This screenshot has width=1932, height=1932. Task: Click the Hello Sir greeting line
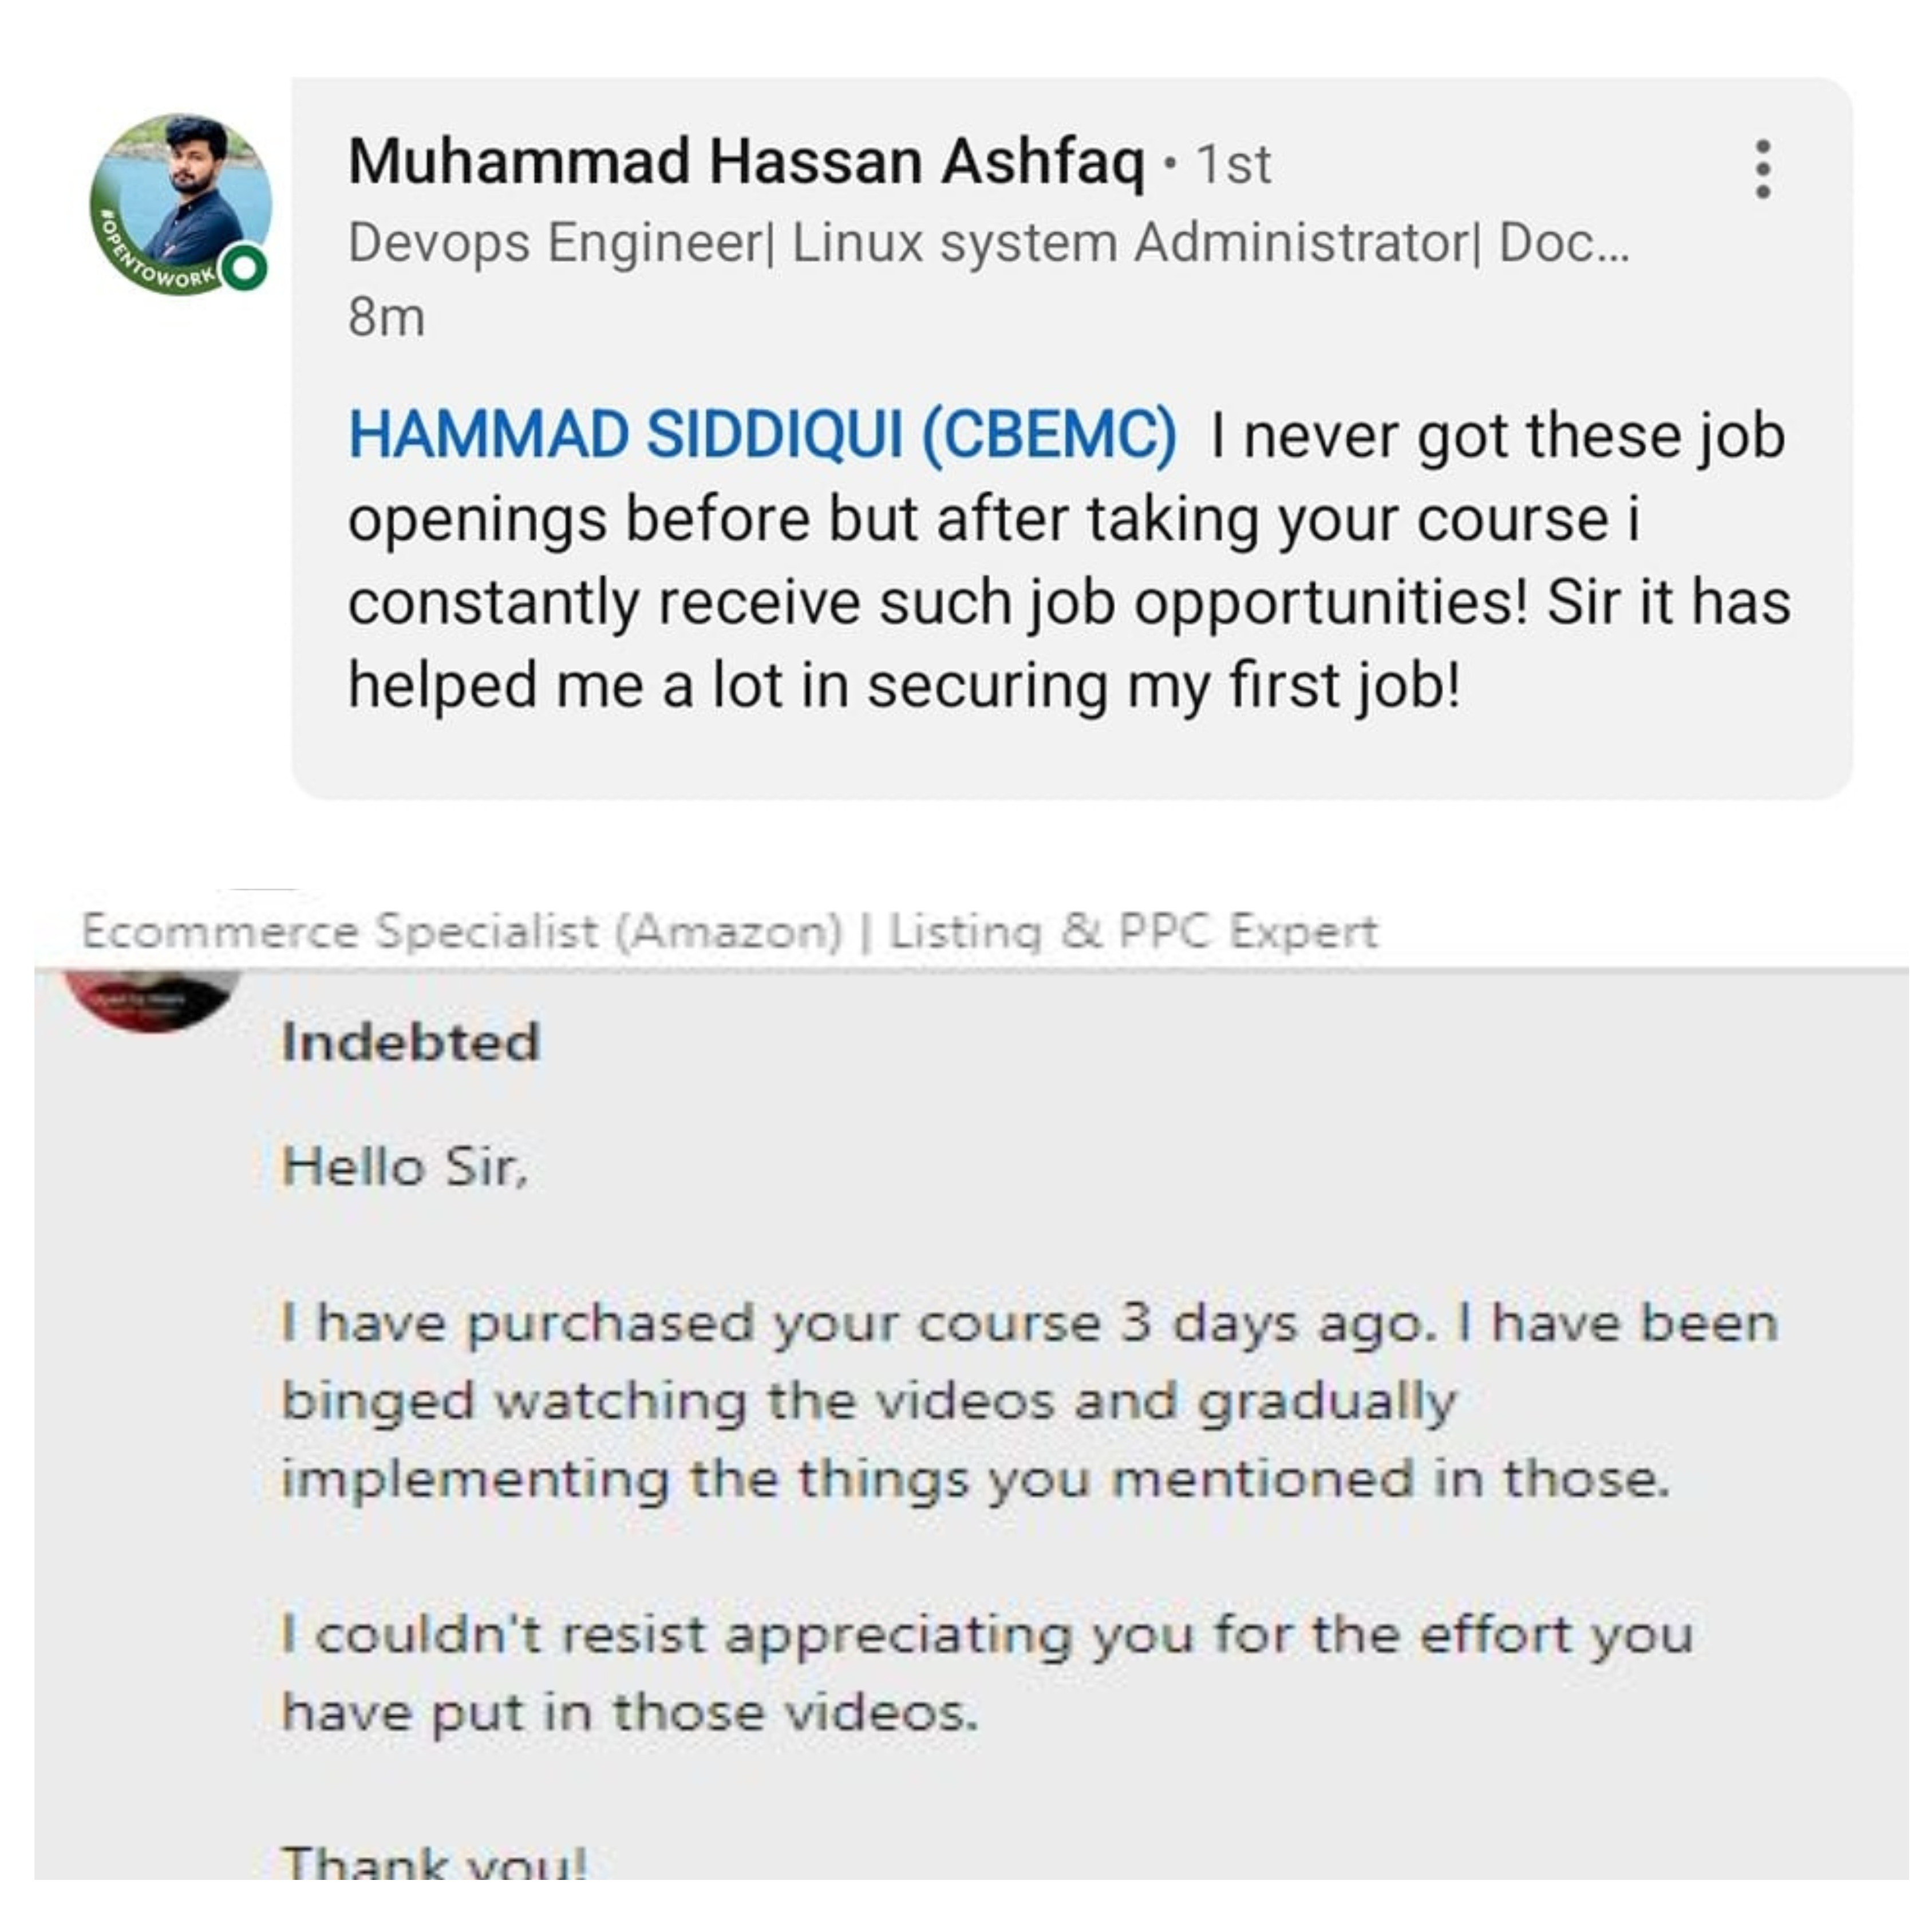pyautogui.click(x=404, y=1167)
